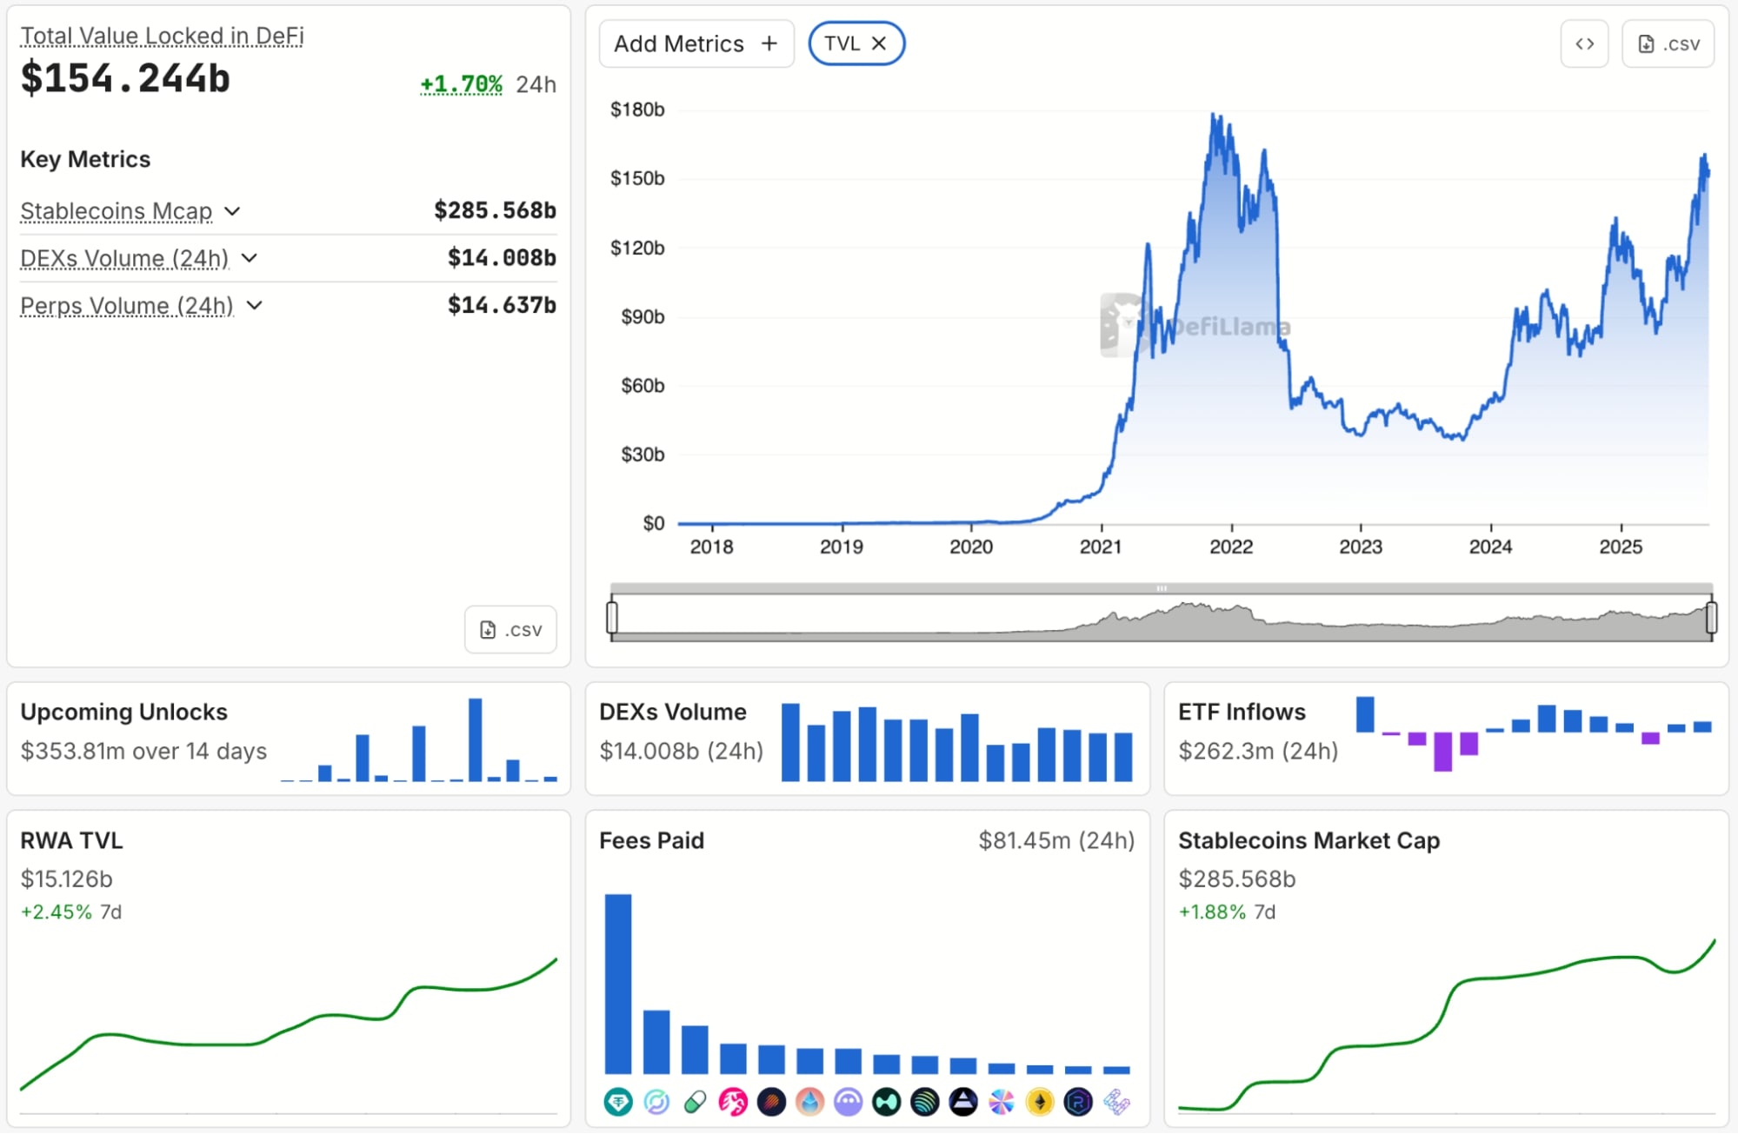Open the embed code icon above the chart

coord(1584,43)
